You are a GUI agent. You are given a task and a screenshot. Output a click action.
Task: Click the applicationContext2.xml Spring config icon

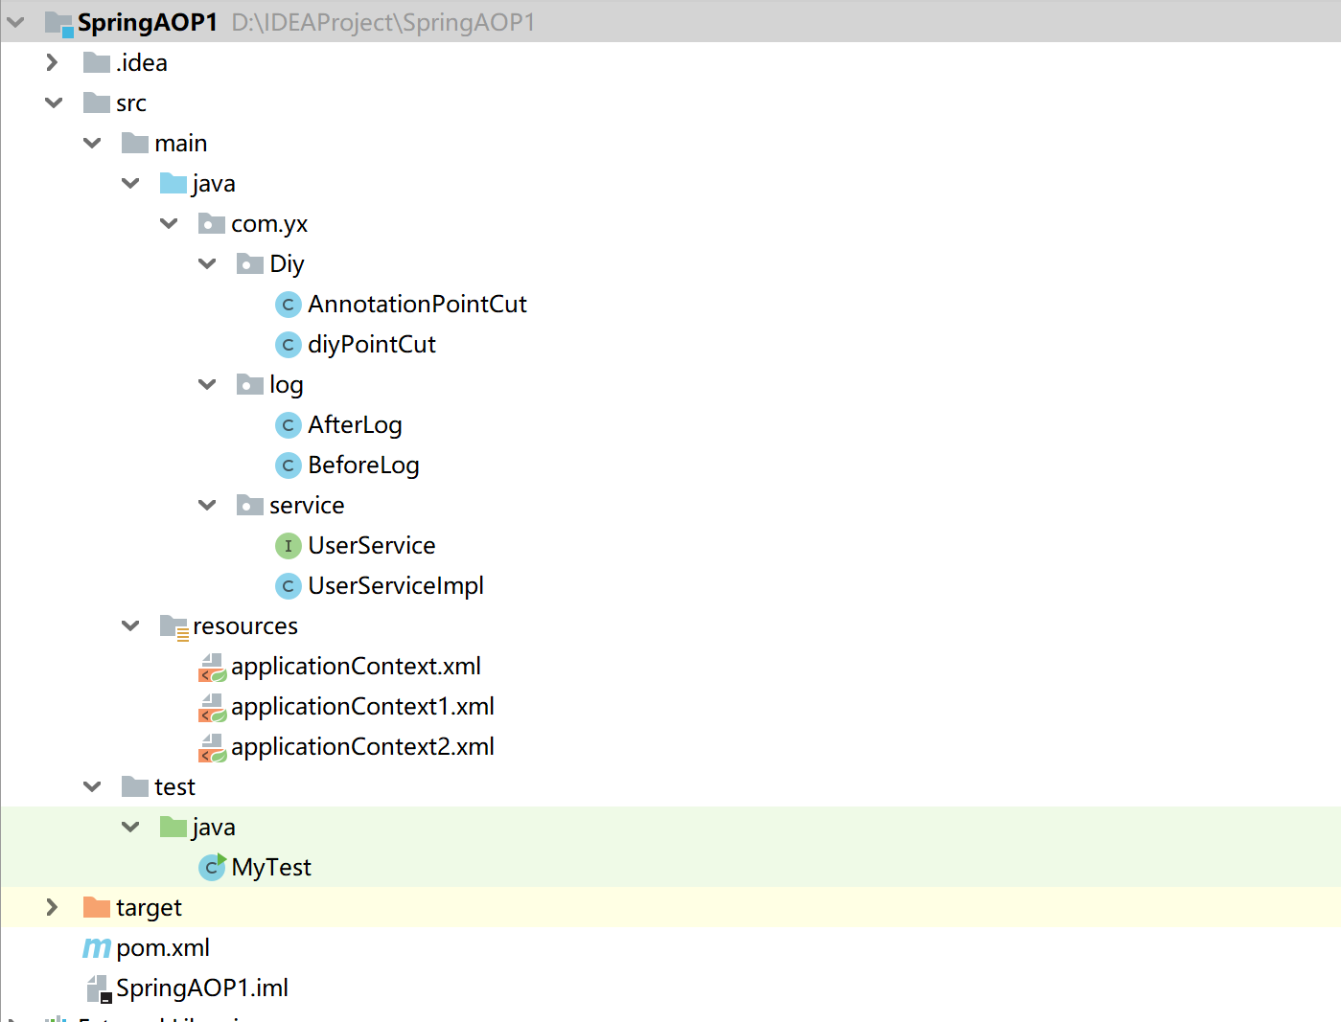click(213, 748)
